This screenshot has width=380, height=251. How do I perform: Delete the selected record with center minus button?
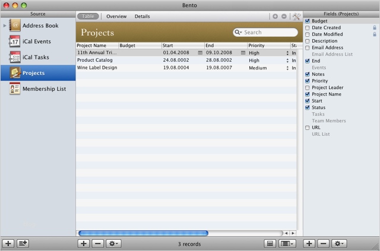pos(97,243)
